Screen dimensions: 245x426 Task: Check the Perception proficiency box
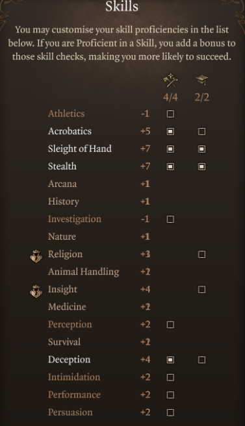coord(170,325)
